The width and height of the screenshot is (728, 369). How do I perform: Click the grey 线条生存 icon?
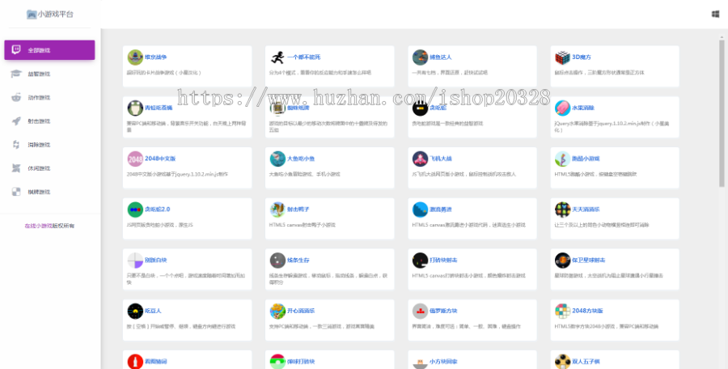pyautogui.click(x=277, y=261)
